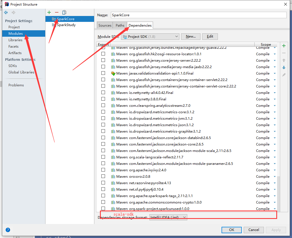Open the scope dropdown for jersey-container-servlet-core
The height and width of the screenshot is (238, 292).
275,86
